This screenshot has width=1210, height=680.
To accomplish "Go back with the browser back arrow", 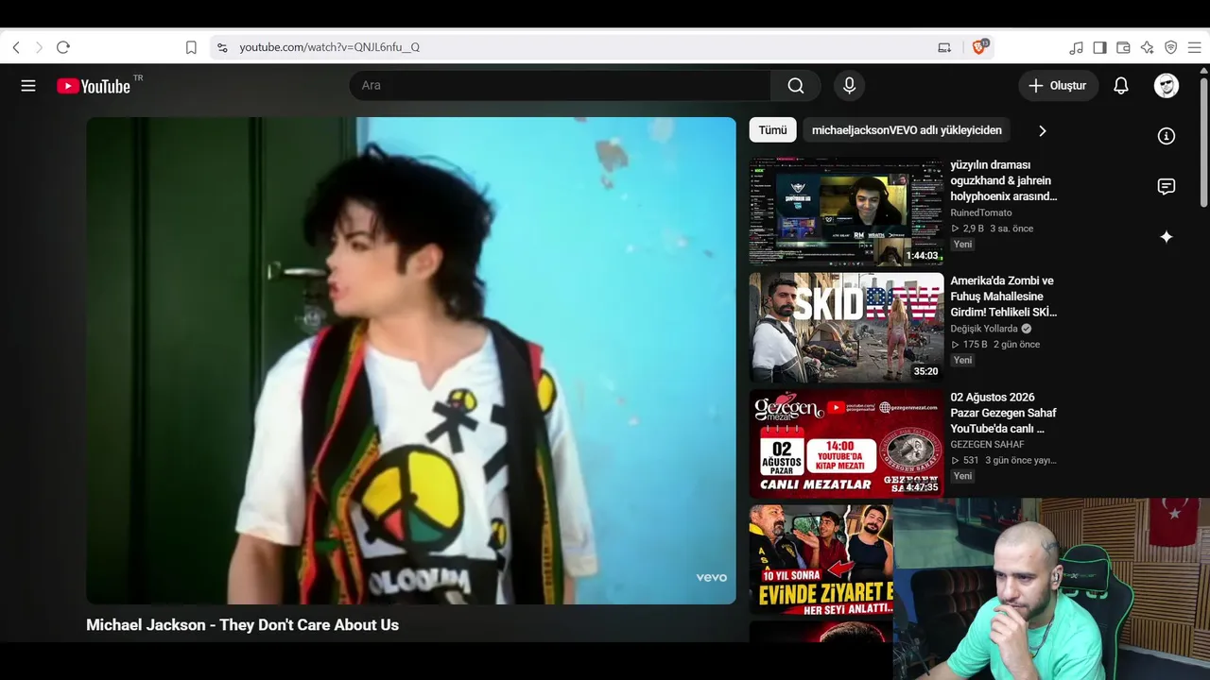I will pyautogui.click(x=16, y=47).
